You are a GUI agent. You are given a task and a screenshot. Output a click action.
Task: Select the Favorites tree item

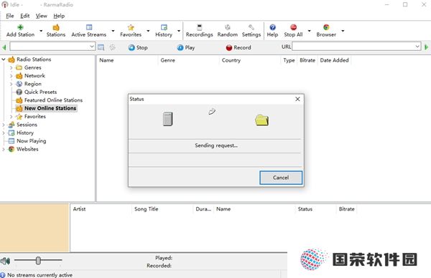coord(35,117)
